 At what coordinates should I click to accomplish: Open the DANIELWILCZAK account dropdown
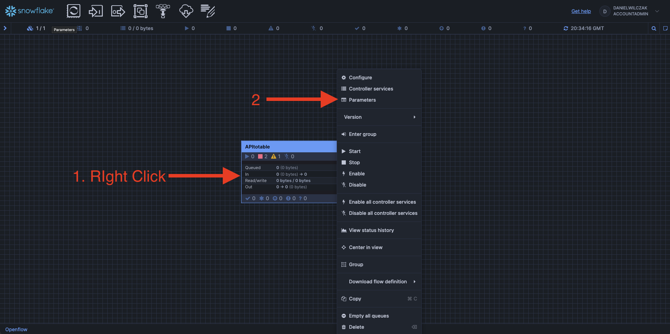[657, 11]
